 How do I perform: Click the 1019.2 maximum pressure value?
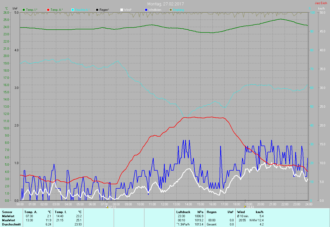click(199, 220)
